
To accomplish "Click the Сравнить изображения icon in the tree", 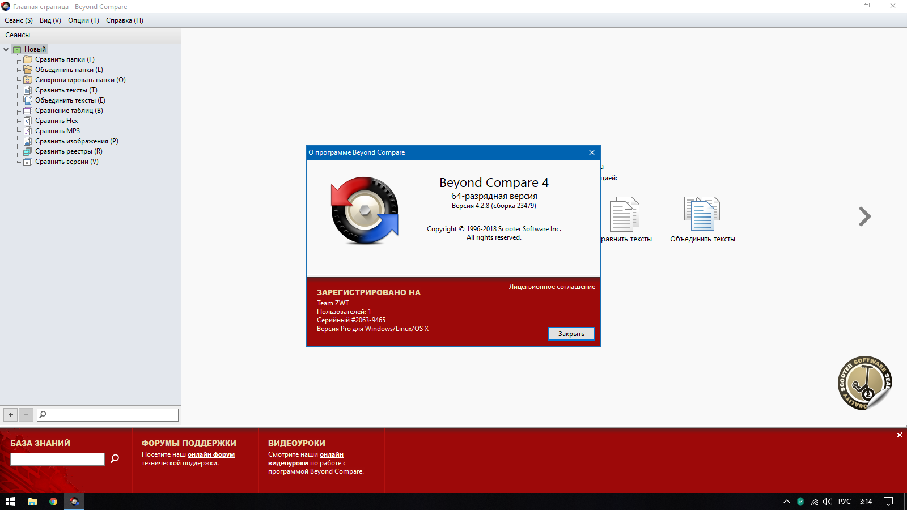I will click(x=27, y=141).
